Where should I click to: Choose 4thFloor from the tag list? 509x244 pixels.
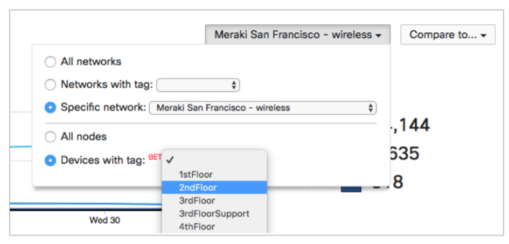point(197,226)
